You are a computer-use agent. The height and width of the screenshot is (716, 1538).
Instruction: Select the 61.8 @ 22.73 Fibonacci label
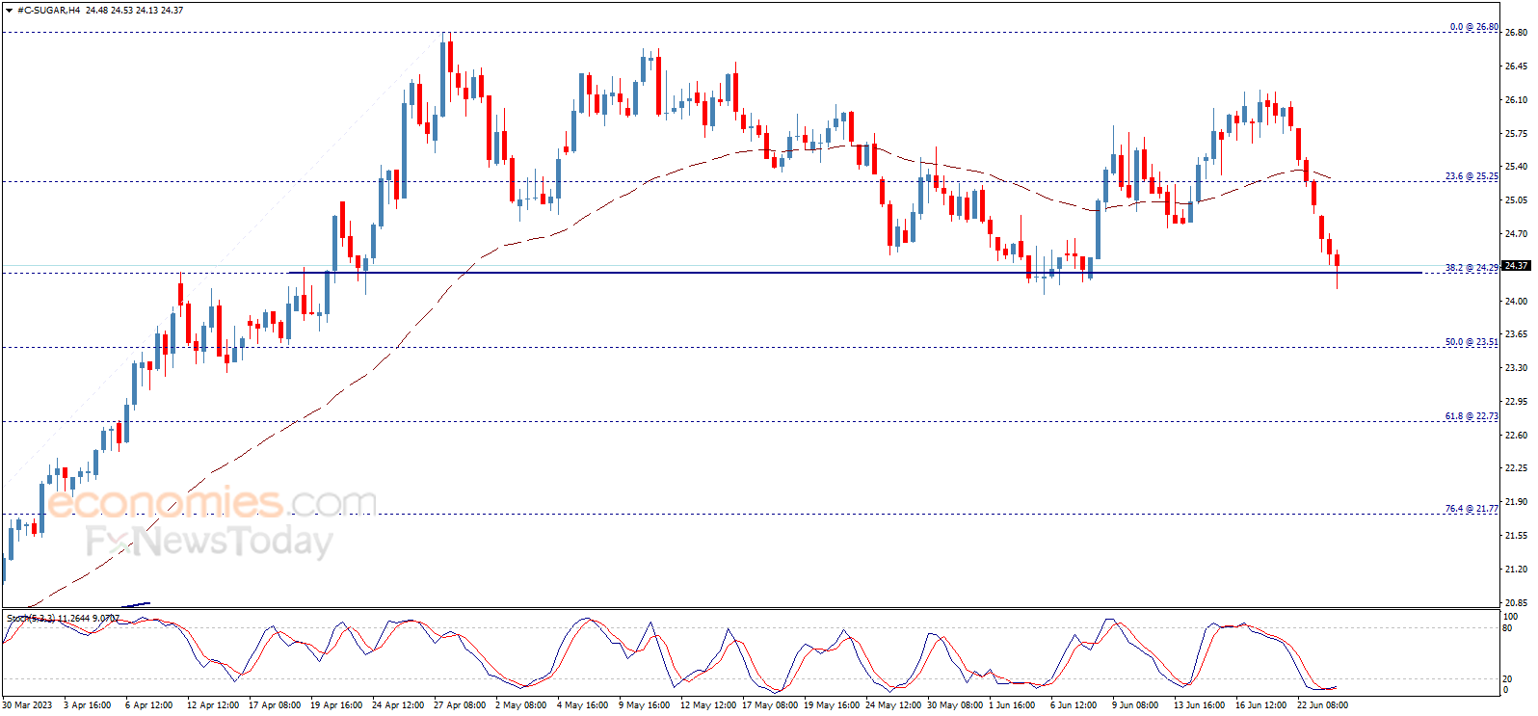(x=1472, y=416)
